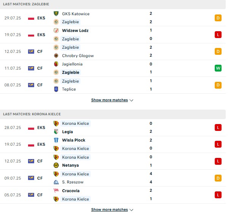
Task: Click the Teplice team crest
Action: pyautogui.click(x=56, y=89)
